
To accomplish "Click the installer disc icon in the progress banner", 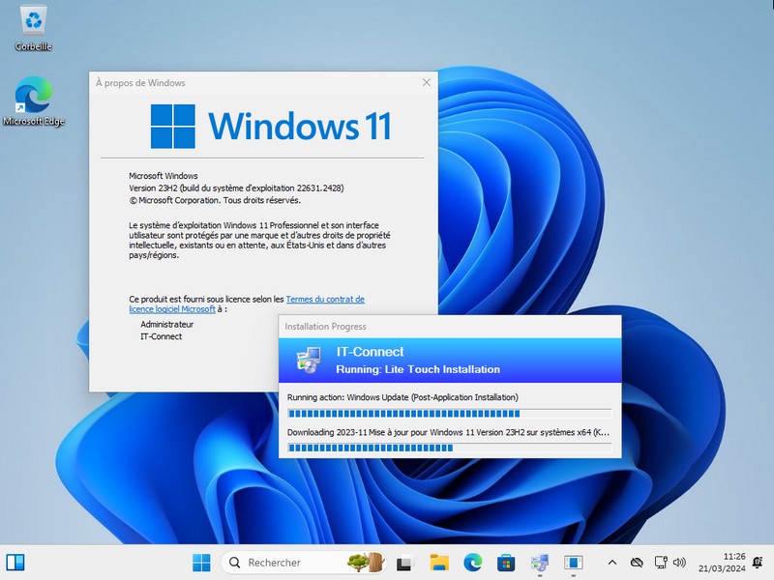I will pyautogui.click(x=309, y=360).
